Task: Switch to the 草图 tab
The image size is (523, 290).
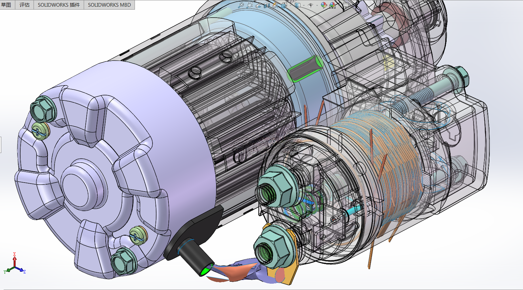Action: click(7, 5)
